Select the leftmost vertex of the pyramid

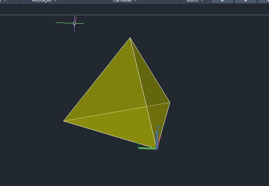point(64,121)
